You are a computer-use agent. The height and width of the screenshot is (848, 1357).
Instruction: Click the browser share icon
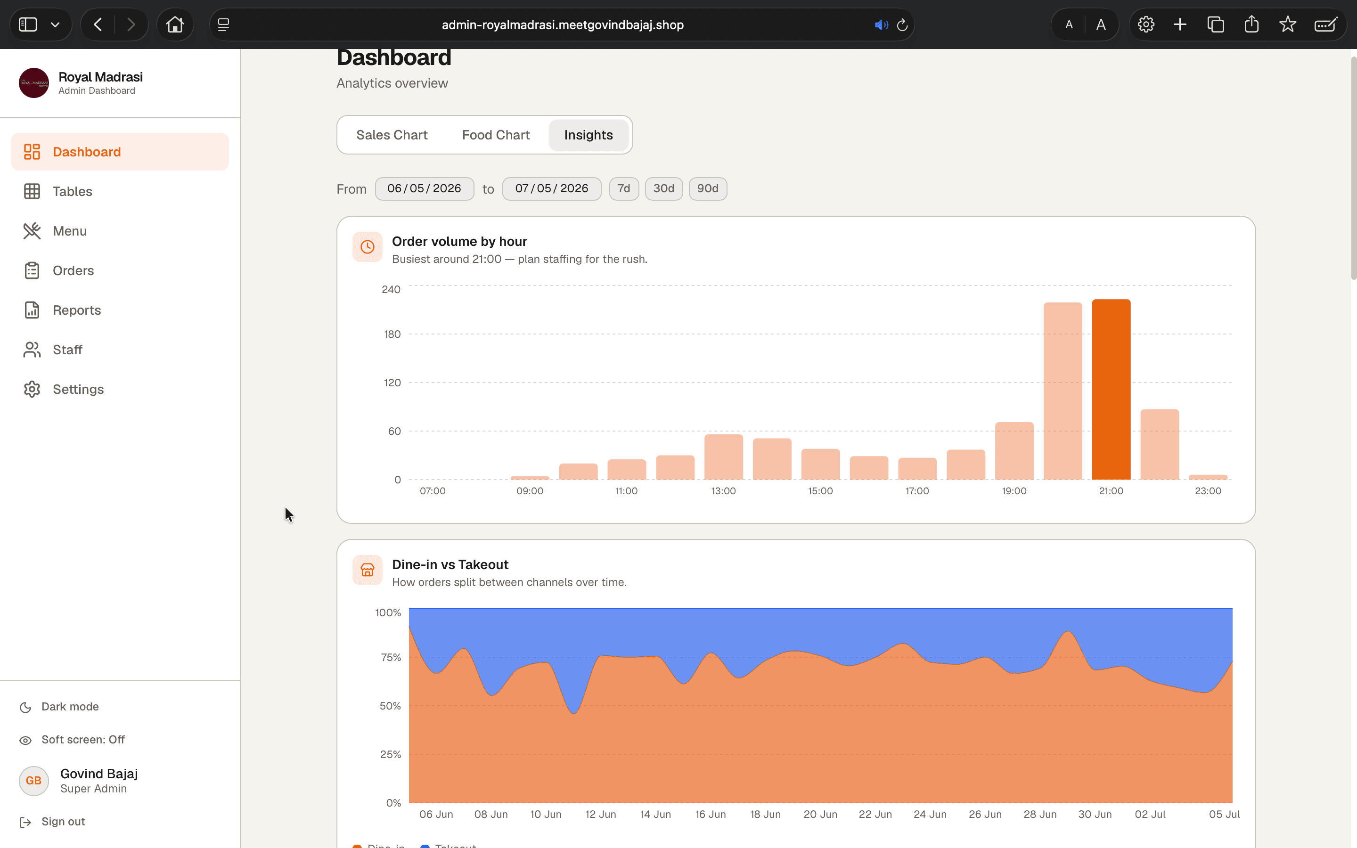pyautogui.click(x=1251, y=24)
